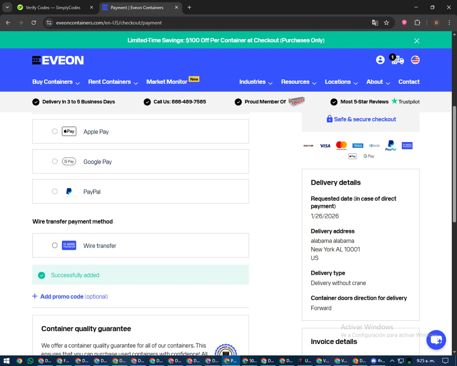Open the tab search dropdown arrow
Screen dimensions: 457x366
click(x=7, y=7)
